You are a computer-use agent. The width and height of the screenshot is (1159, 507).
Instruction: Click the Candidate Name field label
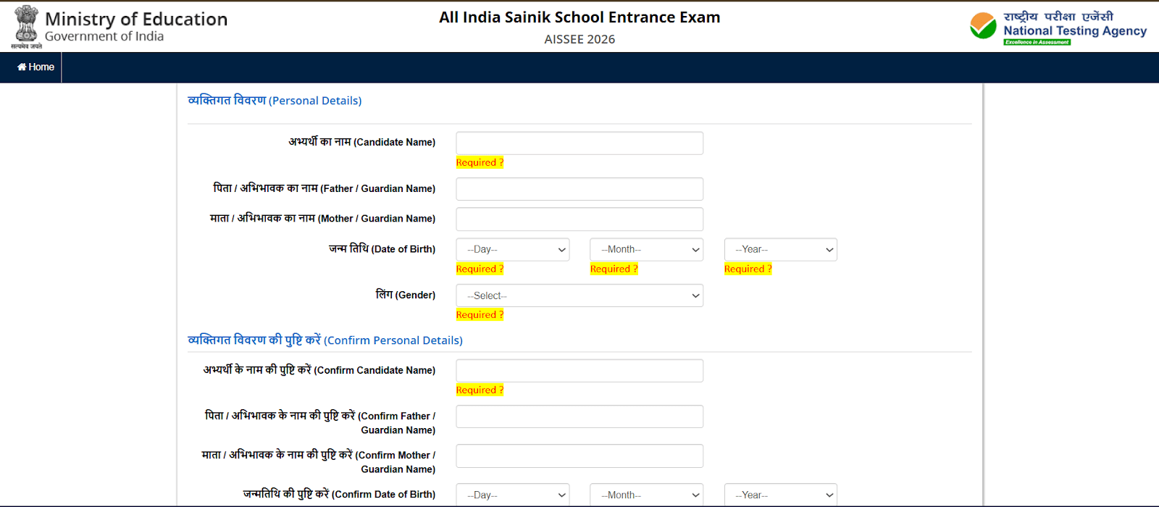(x=362, y=143)
